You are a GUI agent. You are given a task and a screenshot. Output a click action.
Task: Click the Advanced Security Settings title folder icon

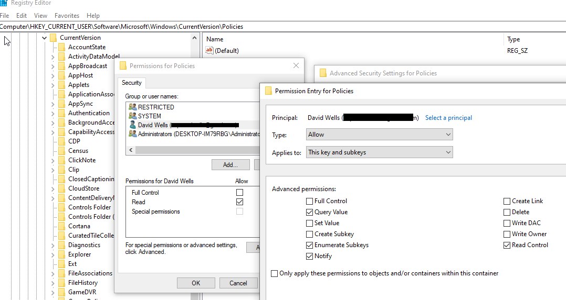click(323, 73)
